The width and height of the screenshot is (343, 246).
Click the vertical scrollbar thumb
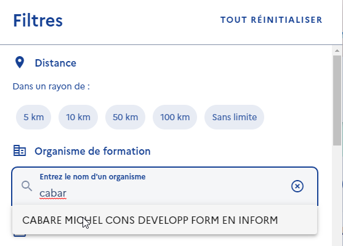(337, 100)
